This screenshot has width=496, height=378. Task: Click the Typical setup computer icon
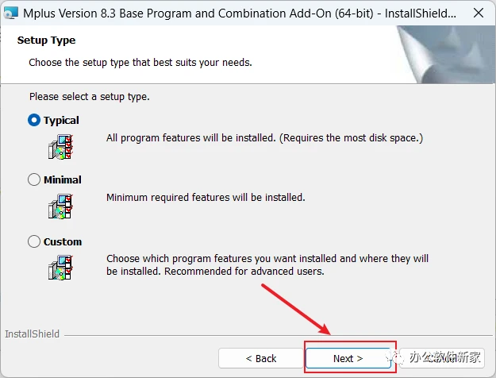pyautogui.click(x=60, y=147)
